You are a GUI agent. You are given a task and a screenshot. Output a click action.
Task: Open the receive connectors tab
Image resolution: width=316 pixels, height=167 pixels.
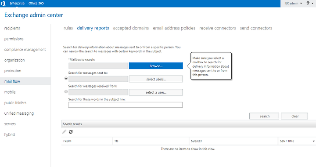(x=217, y=28)
